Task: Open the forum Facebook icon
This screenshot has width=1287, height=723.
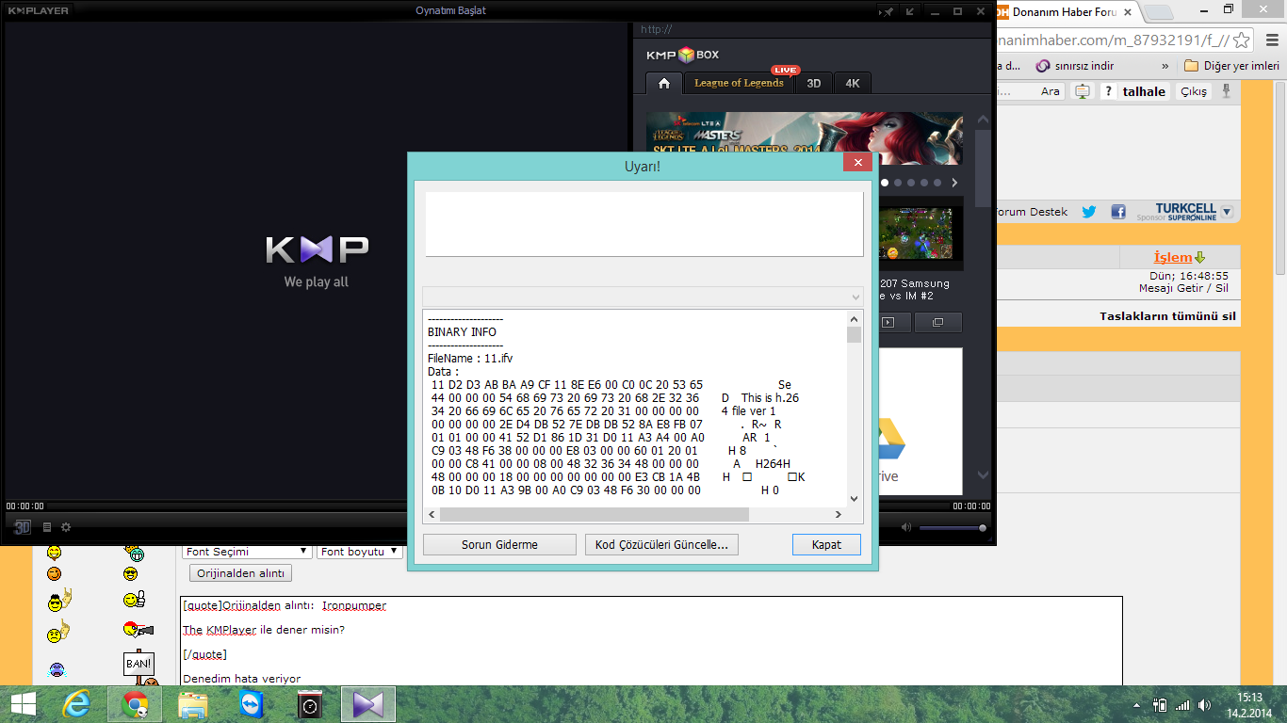Action: 1118,212
